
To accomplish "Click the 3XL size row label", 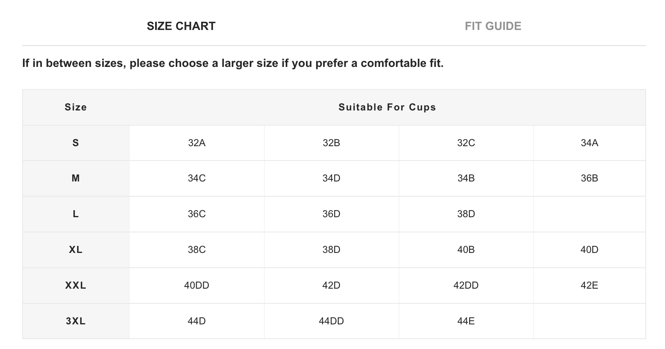I will 76,321.
